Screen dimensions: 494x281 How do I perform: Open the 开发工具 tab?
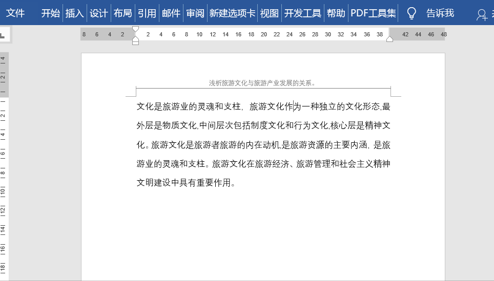click(x=303, y=13)
